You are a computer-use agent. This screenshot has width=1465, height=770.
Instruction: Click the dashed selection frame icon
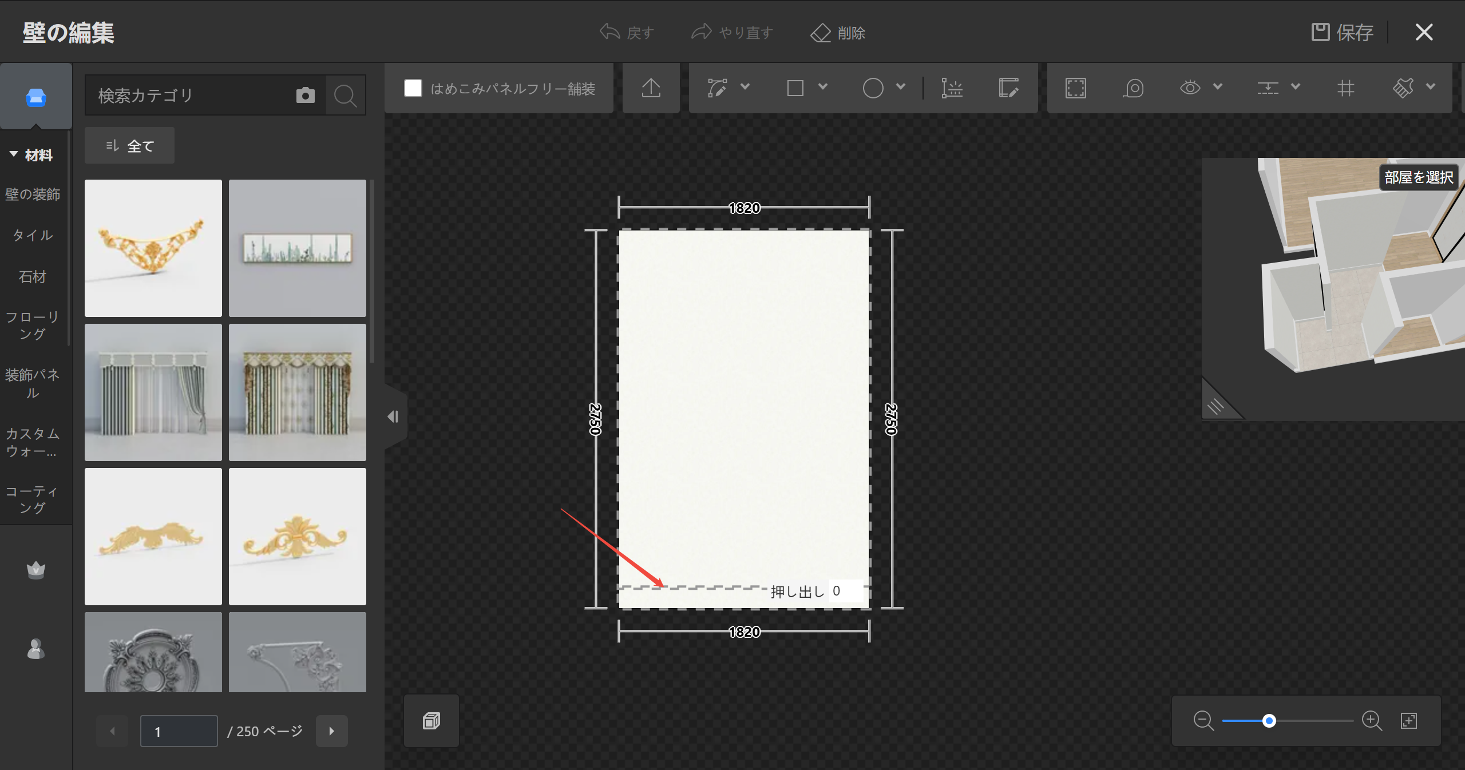click(x=1076, y=88)
